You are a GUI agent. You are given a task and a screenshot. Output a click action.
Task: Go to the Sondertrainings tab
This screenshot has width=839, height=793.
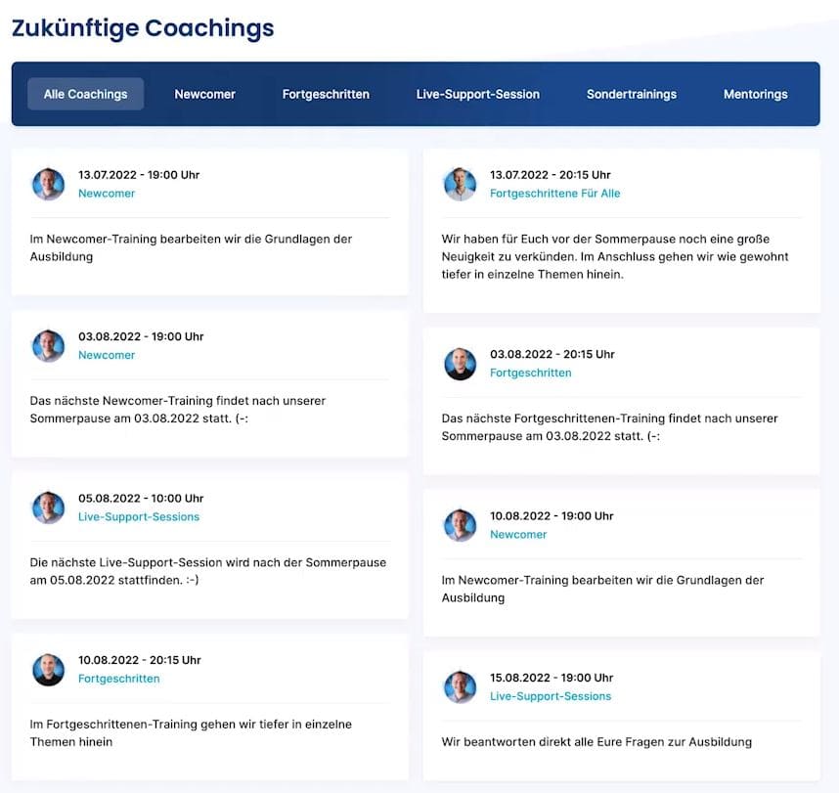632,94
